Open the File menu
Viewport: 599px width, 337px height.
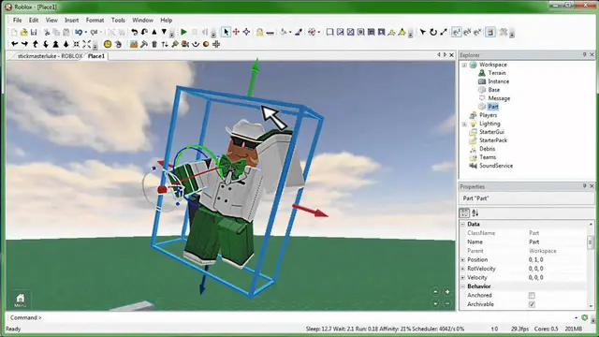tap(17, 20)
